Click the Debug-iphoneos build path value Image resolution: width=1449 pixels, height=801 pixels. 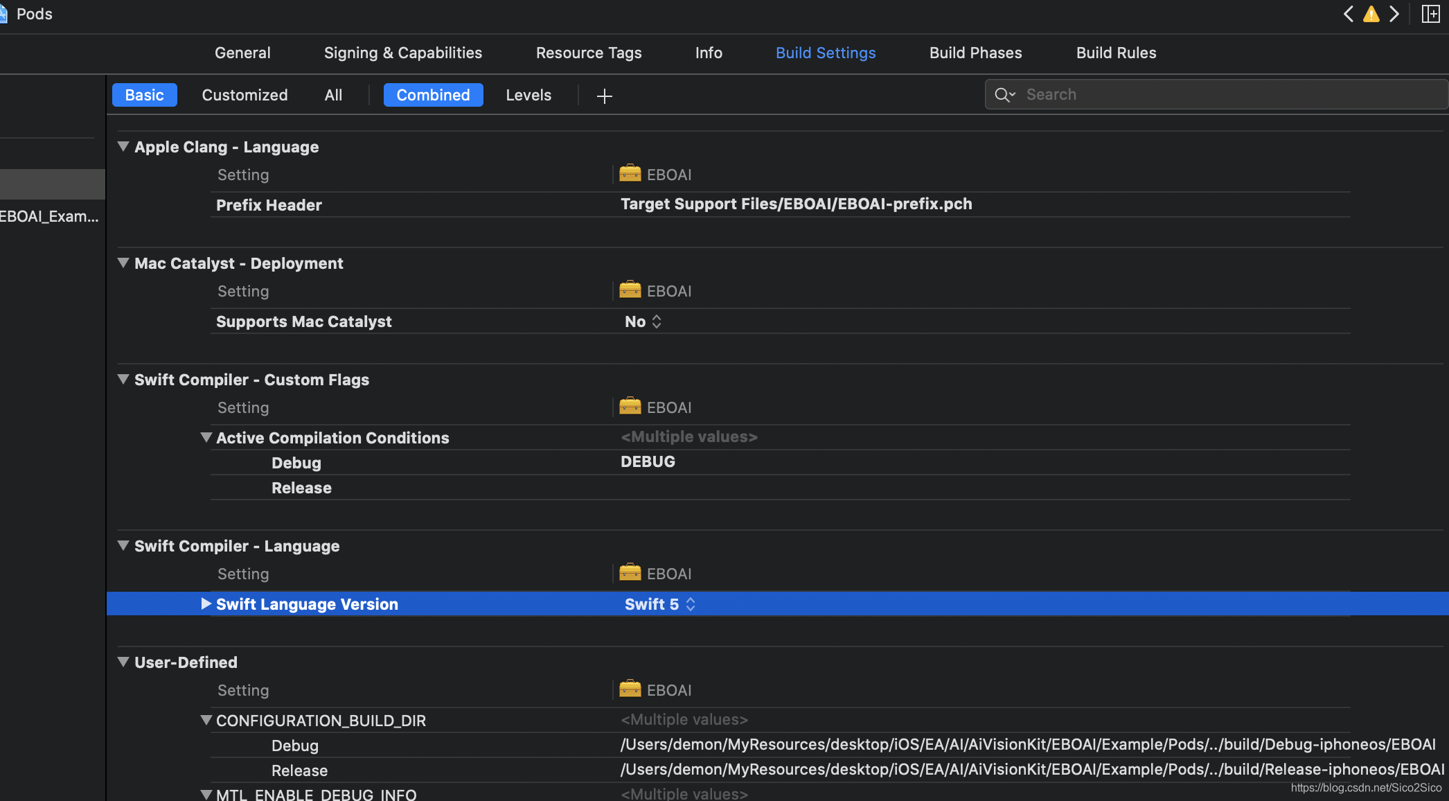point(1028,744)
